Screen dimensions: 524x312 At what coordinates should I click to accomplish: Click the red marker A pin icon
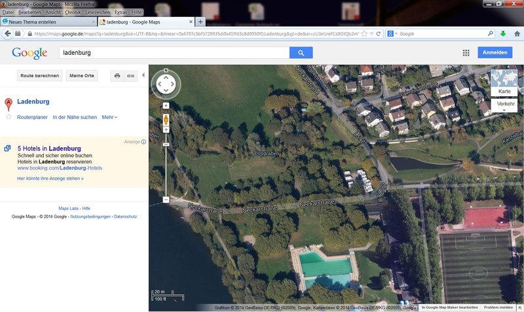(9, 103)
